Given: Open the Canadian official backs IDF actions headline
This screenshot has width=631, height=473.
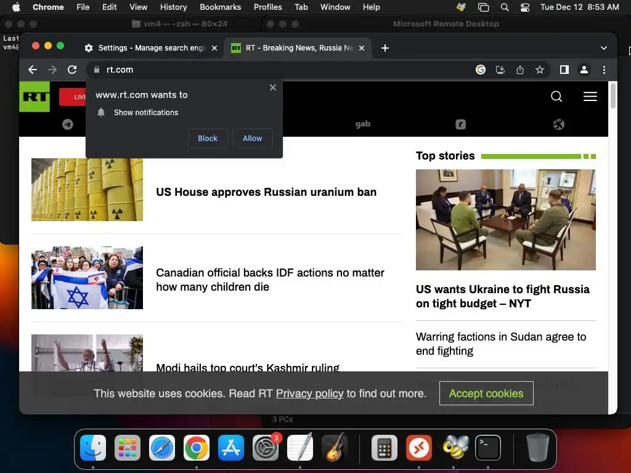Looking at the screenshot, I should pos(270,280).
